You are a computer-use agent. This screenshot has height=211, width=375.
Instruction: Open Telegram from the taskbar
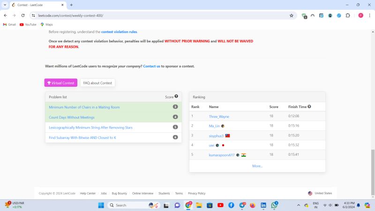[x=242, y=205]
